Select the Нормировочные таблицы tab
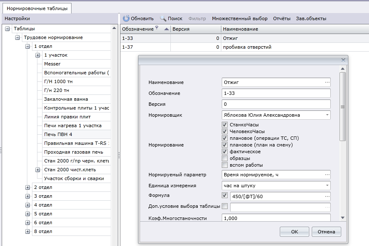This screenshot has height=246, width=369. [x=37, y=8]
